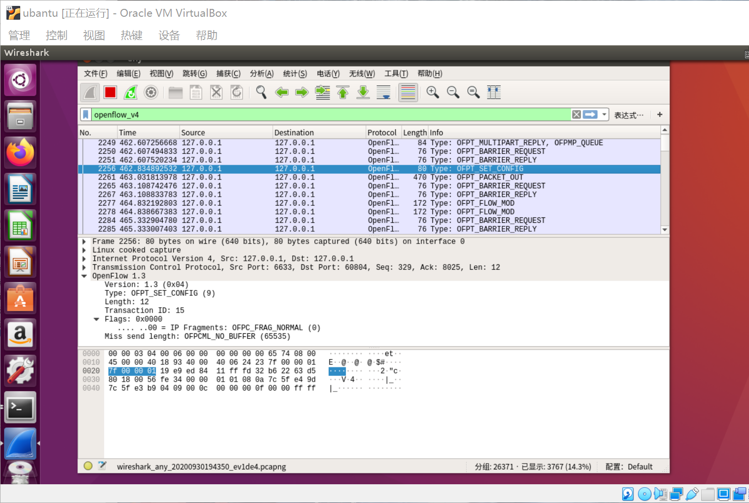Sort packets by the Destination column

point(319,132)
